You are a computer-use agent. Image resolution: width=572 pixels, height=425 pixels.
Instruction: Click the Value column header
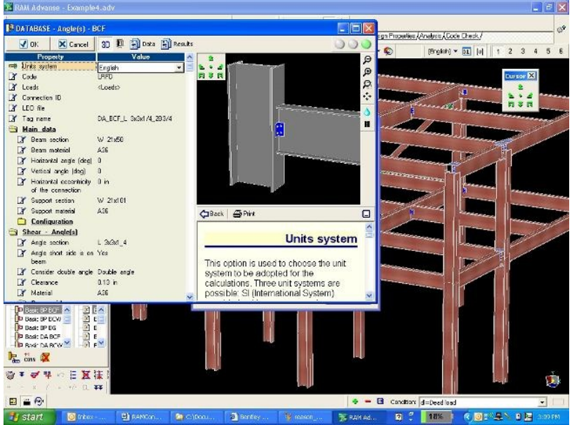point(141,57)
